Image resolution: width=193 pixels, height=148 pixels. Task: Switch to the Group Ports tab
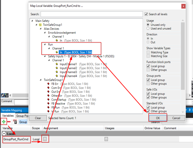click(x=22, y=116)
